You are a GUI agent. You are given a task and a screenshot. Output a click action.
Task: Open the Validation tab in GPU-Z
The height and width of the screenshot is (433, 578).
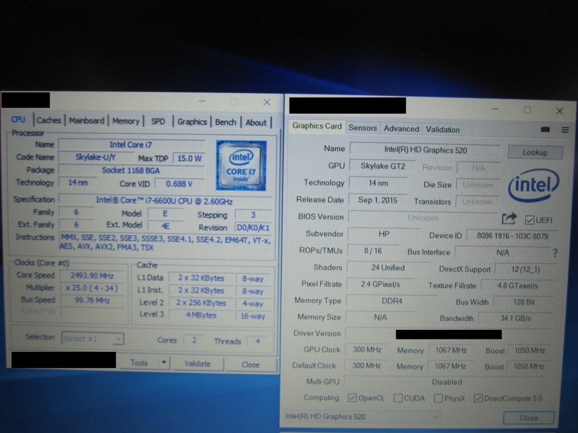click(443, 130)
